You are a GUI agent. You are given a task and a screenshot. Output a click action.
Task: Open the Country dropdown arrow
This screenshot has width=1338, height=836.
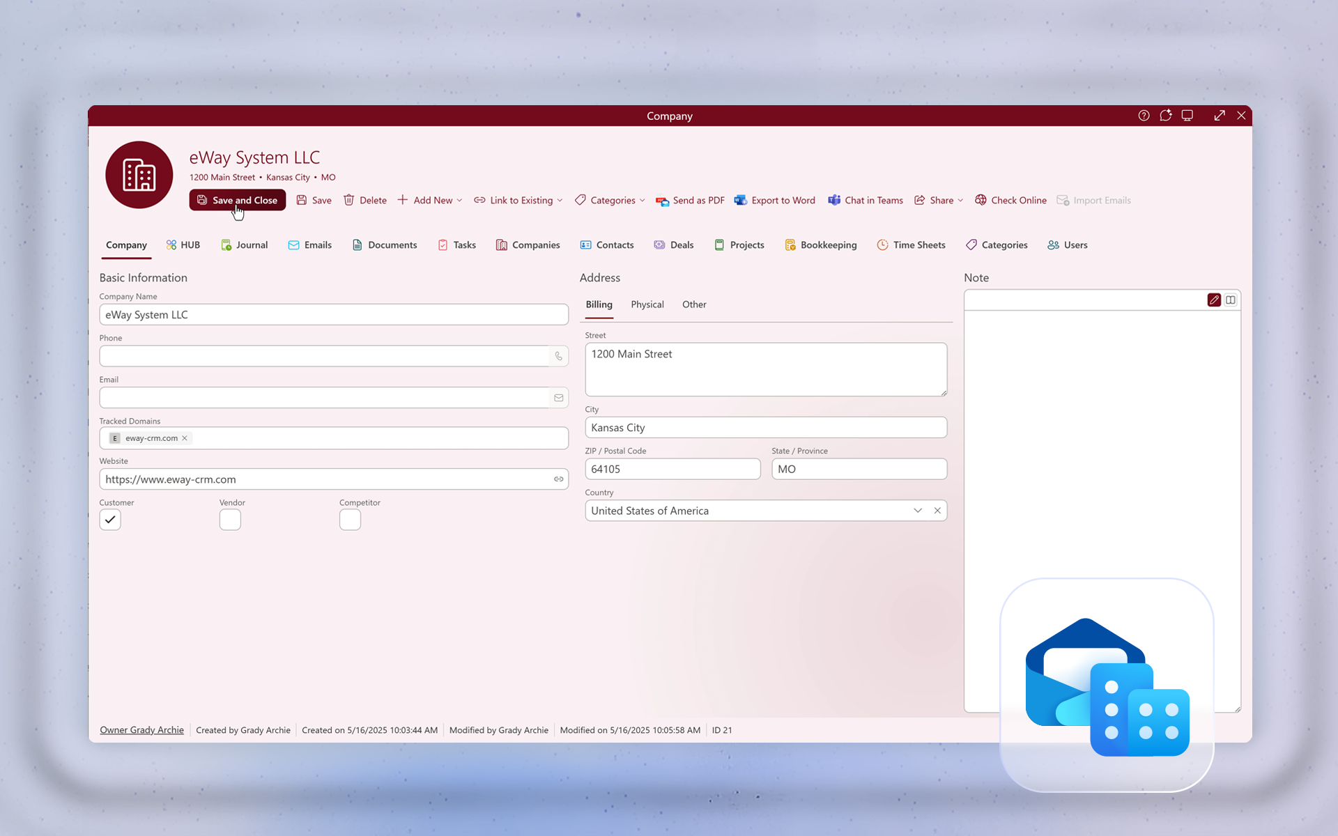coord(918,511)
